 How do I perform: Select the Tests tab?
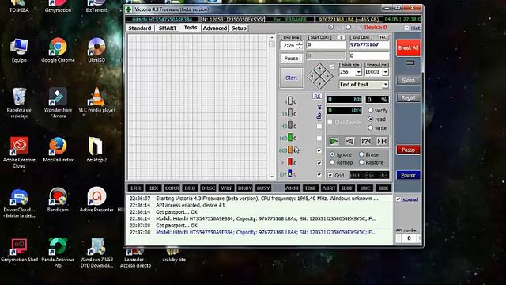point(191,28)
